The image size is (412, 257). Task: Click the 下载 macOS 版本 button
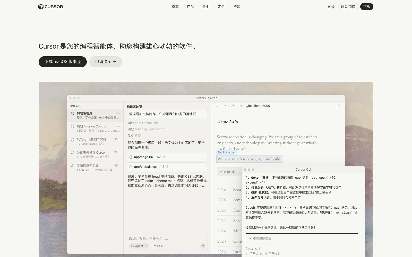63,62
